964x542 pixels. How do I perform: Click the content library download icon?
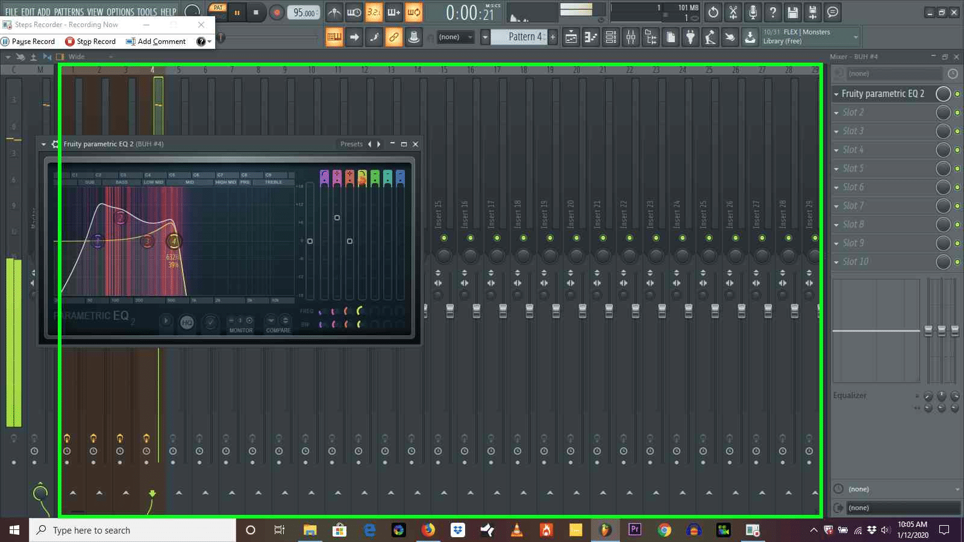click(x=750, y=37)
